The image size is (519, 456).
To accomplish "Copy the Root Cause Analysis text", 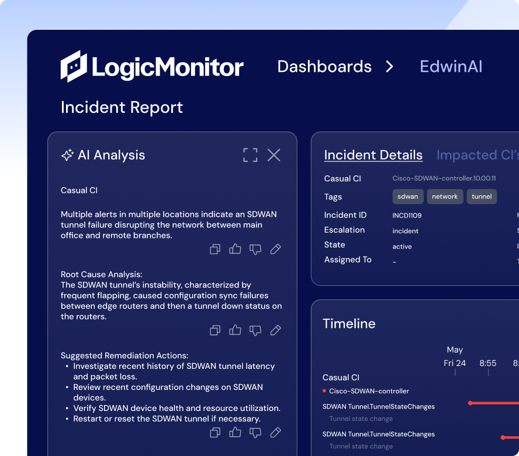I will coord(215,330).
